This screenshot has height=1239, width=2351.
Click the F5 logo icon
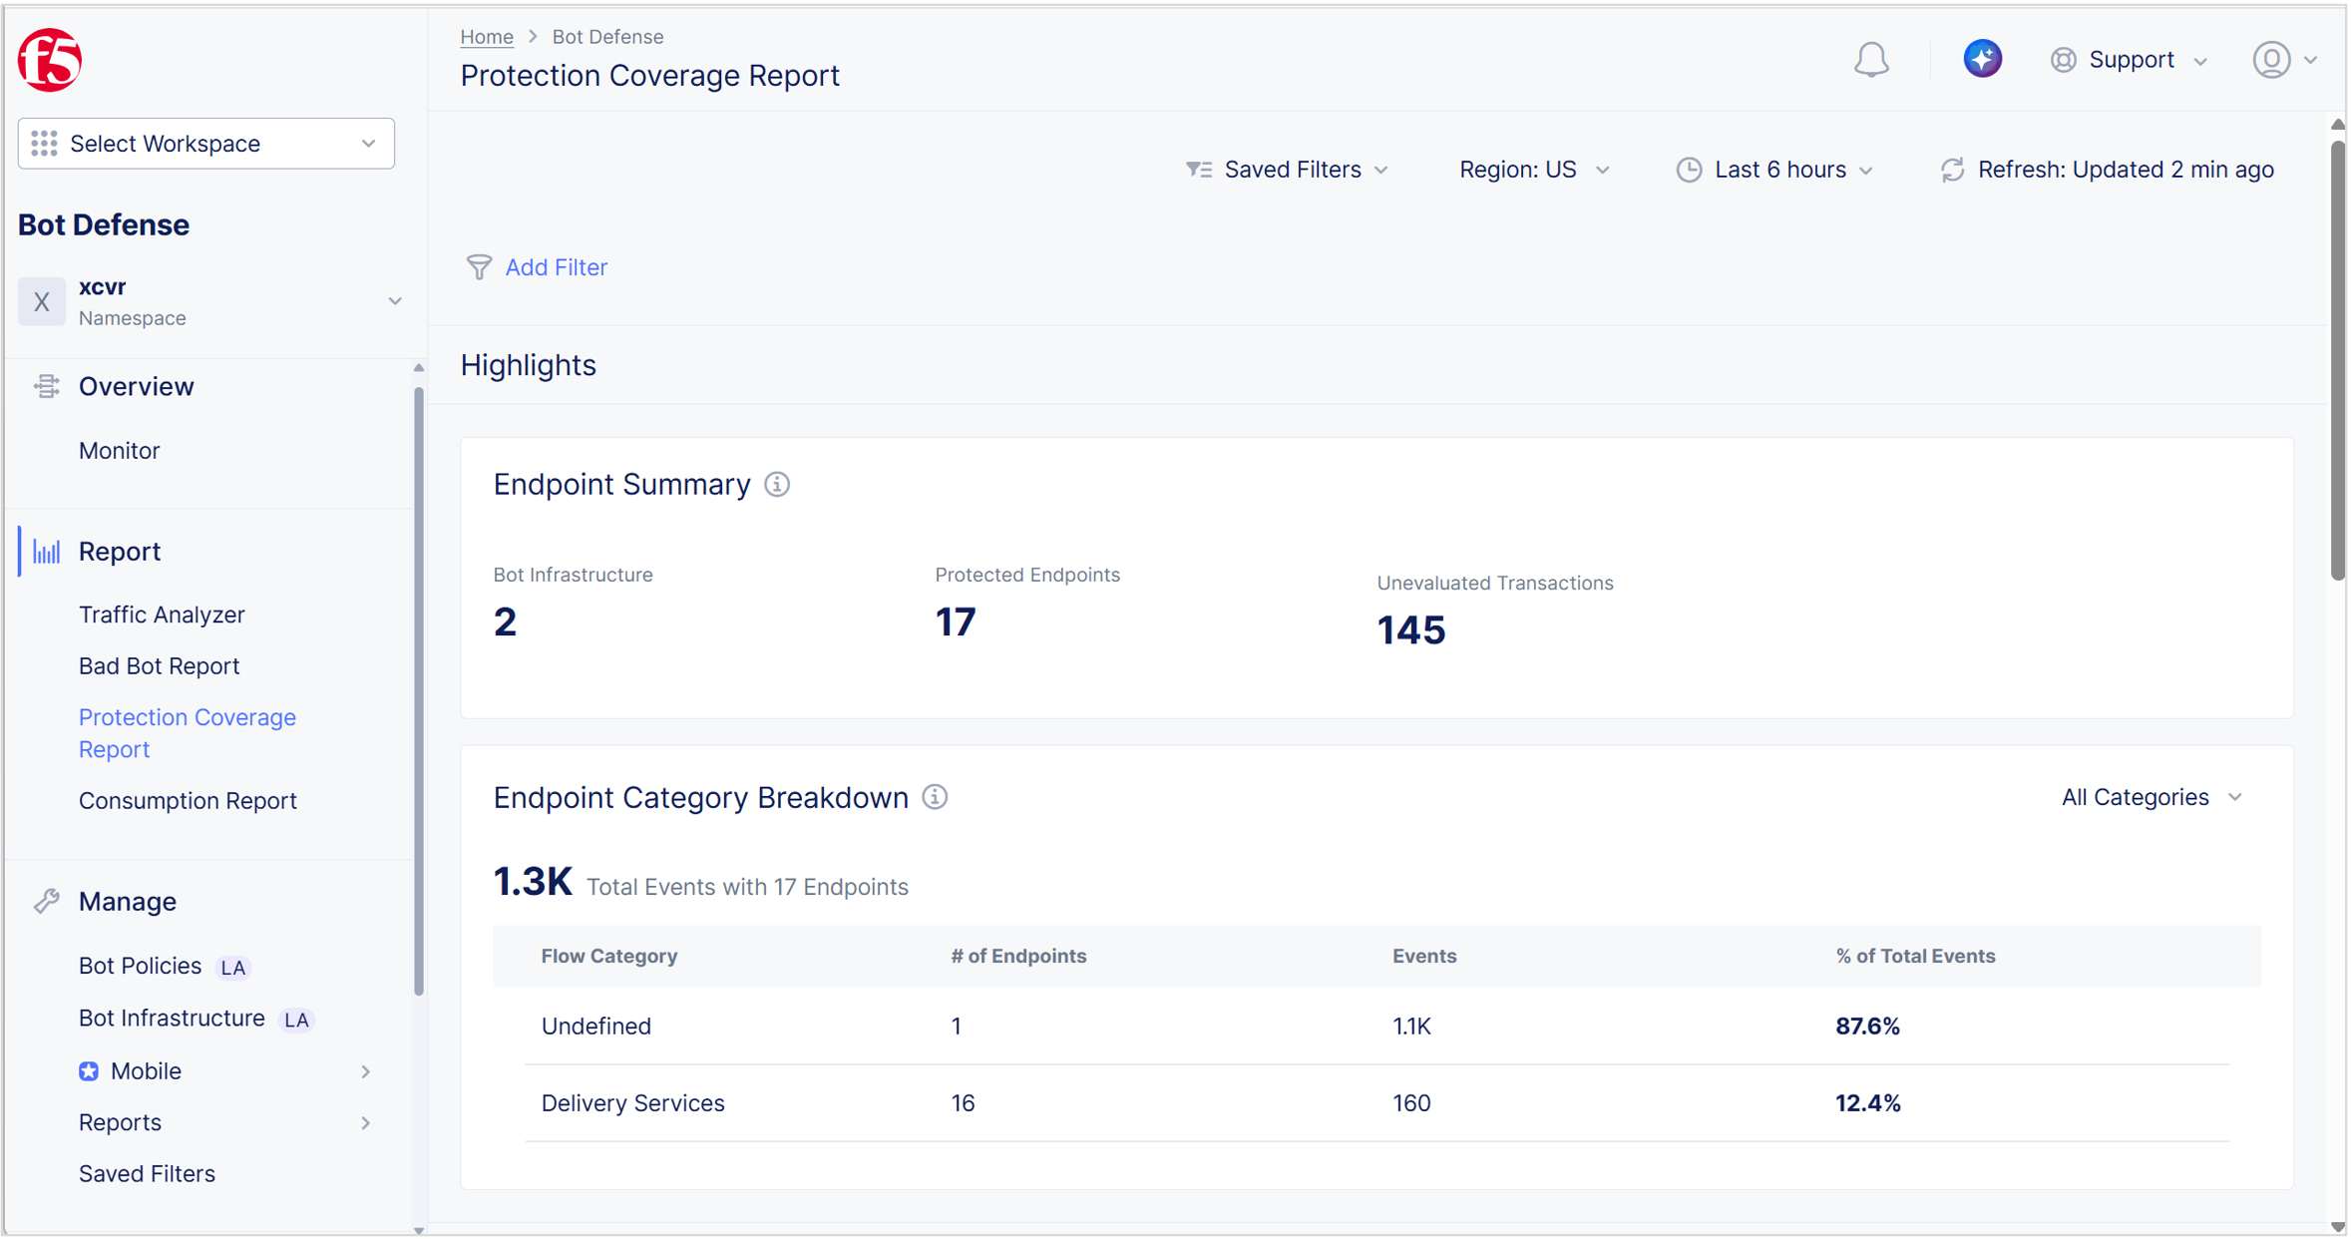(x=47, y=60)
